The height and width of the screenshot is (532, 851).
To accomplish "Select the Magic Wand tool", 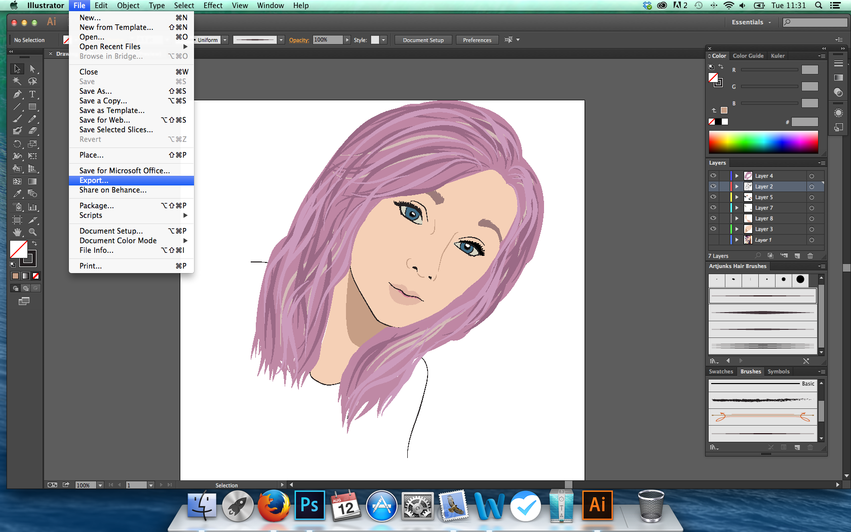I will (17, 81).
